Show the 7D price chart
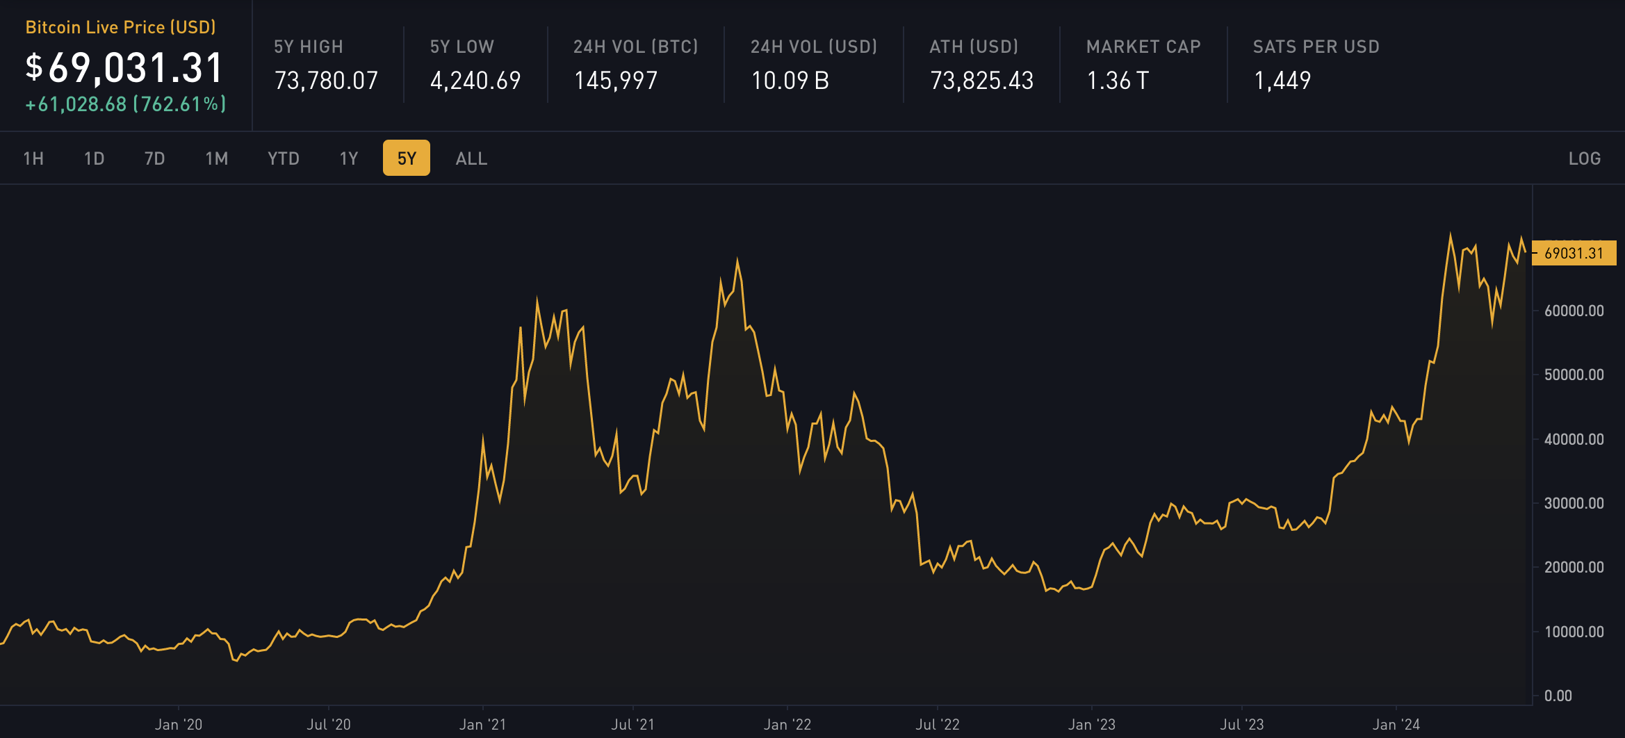This screenshot has width=1625, height=738. [154, 158]
